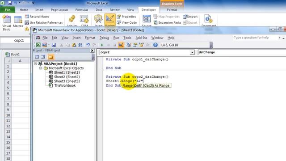Click the Insert UserForm toolbar icon

[x=45, y=45]
